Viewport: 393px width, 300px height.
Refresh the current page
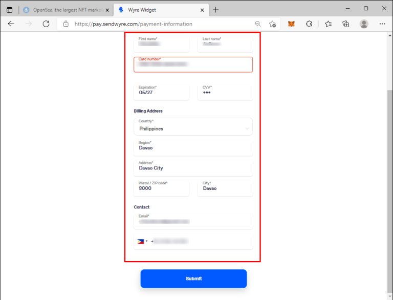tap(46, 24)
